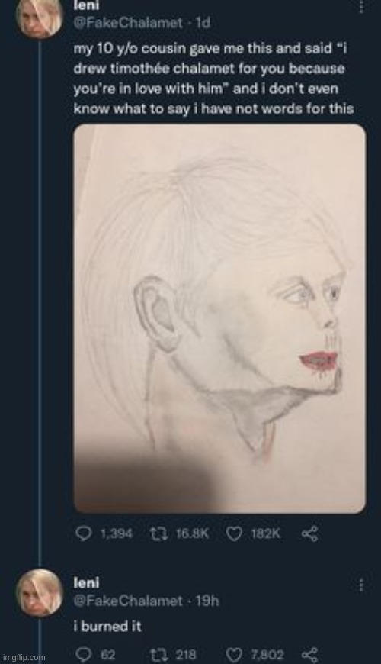Open more options menu on top tweet
381x664 pixels.
[360, 6]
